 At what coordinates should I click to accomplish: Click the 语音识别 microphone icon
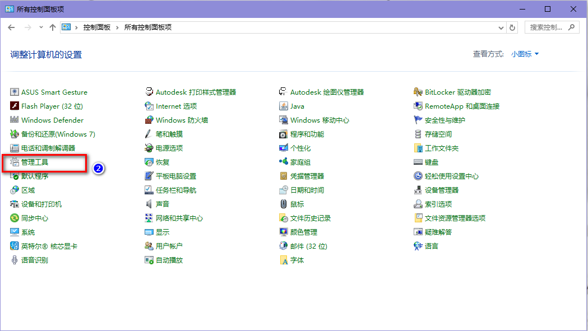coord(14,260)
